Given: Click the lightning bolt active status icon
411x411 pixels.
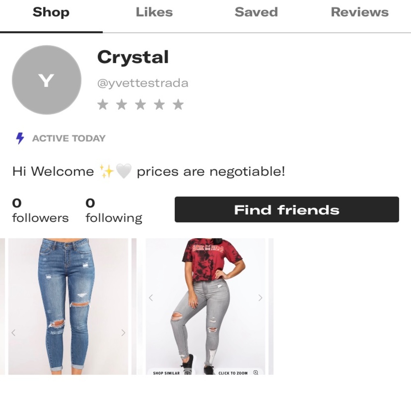Looking at the screenshot, I should [x=19, y=138].
